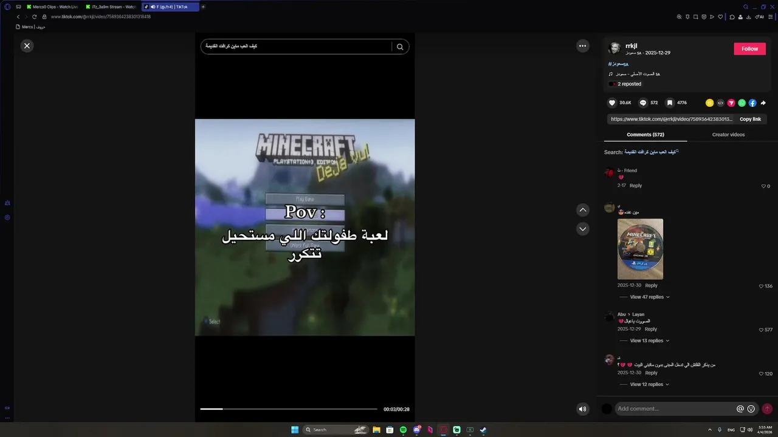Image resolution: width=778 pixels, height=437 pixels.
Task: Bookmark the video with the favorites icon
Action: (x=669, y=103)
